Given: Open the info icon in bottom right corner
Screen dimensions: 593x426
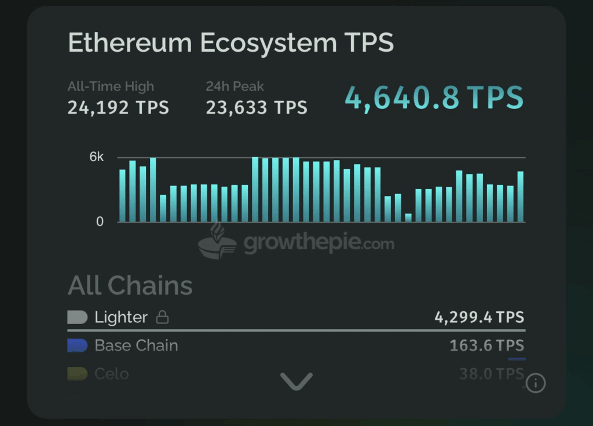Looking at the screenshot, I should (x=536, y=384).
